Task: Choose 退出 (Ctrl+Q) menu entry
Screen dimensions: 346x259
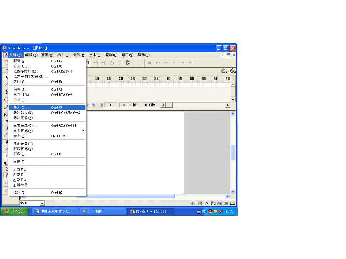Action: coord(47,193)
